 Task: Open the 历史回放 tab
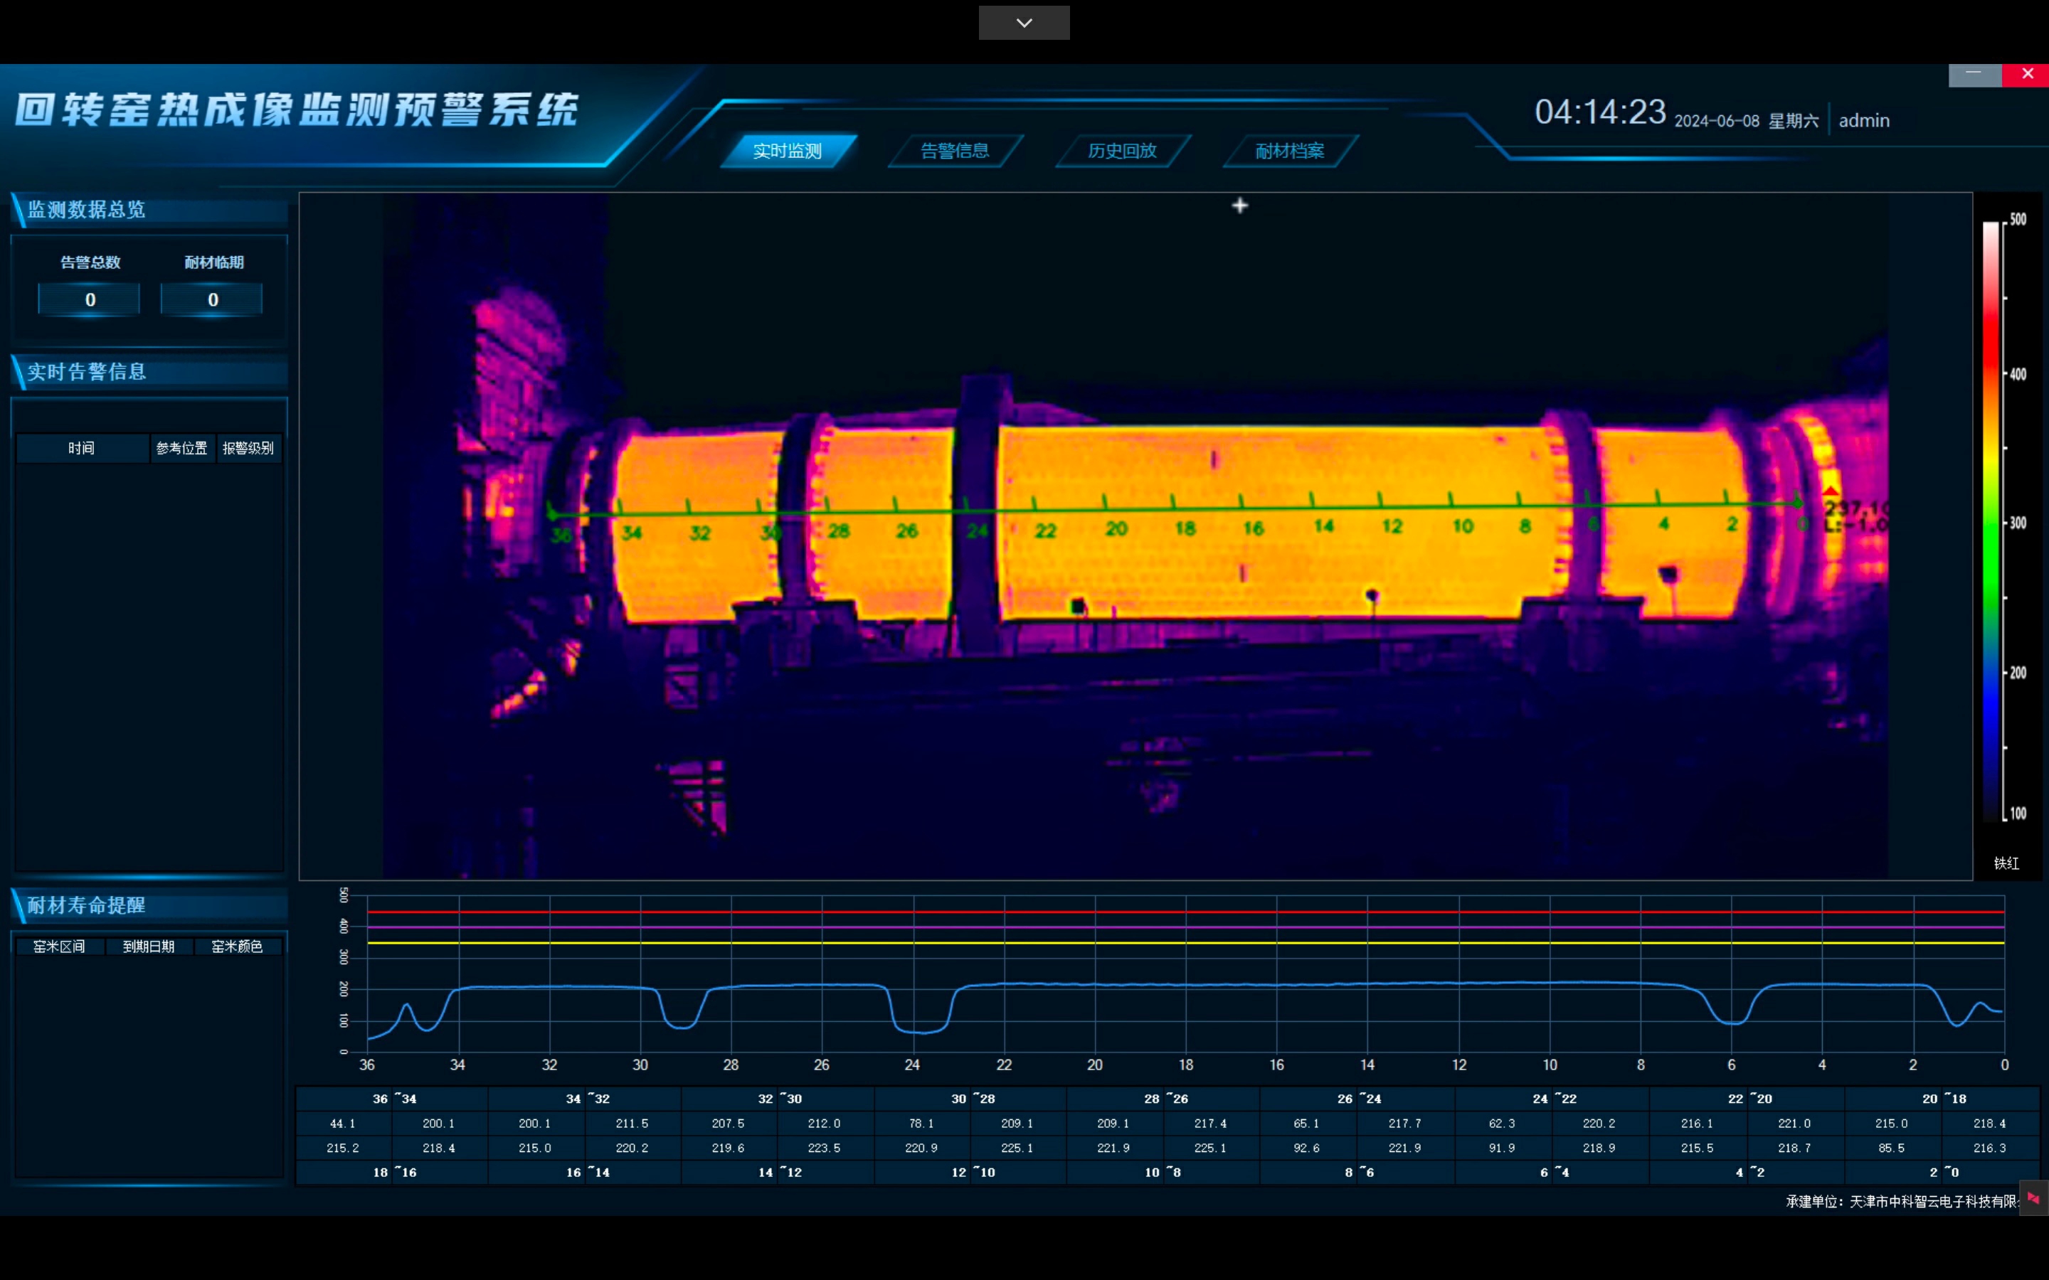[x=1123, y=151]
